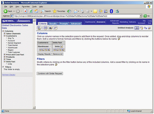Click the browser Back button

(8, 11)
